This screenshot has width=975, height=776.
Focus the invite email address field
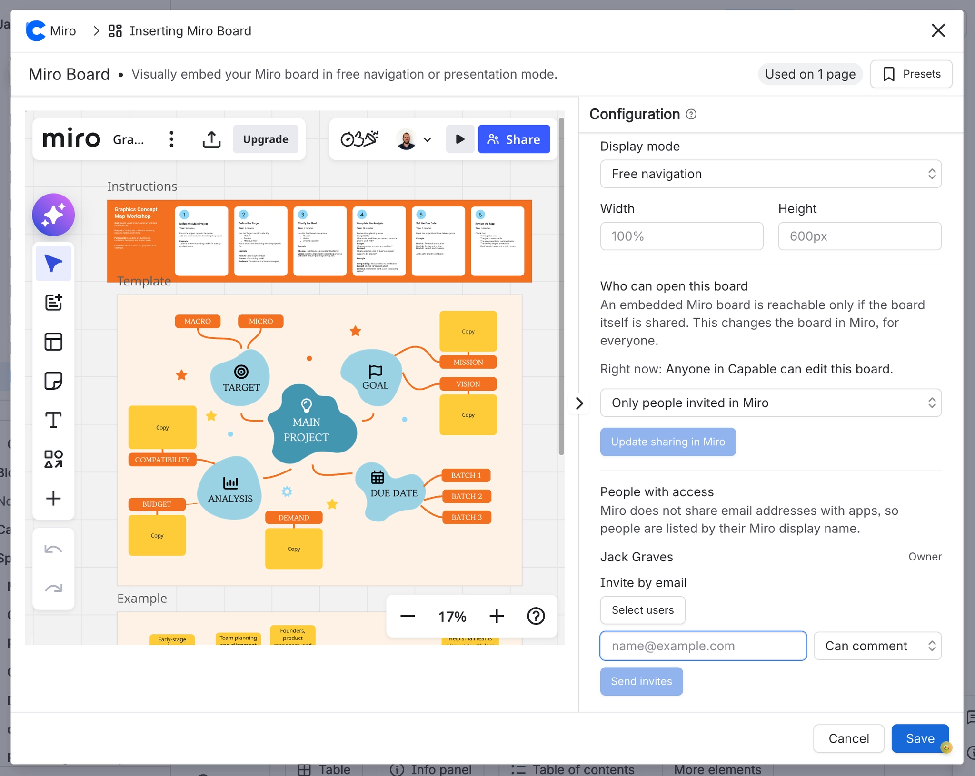pyautogui.click(x=703, y=646)
